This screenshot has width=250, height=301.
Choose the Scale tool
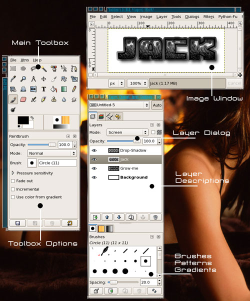tap(74, 78)
